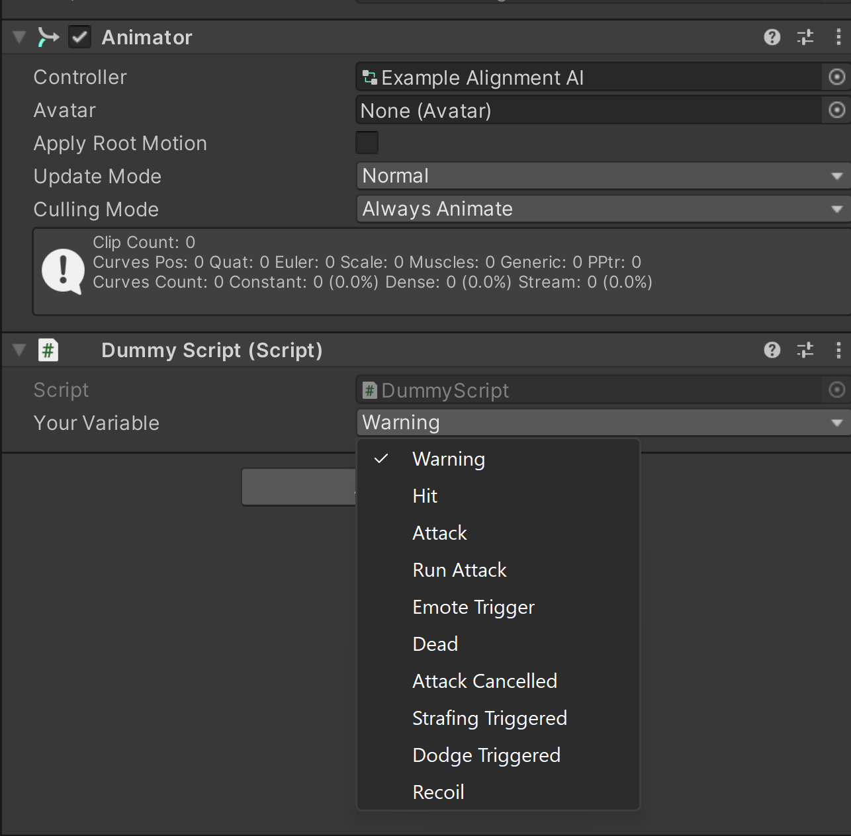Screen dimensions: 851x836
Task: Disable the Animator component checkbox
Action: (x=79, y=37)
